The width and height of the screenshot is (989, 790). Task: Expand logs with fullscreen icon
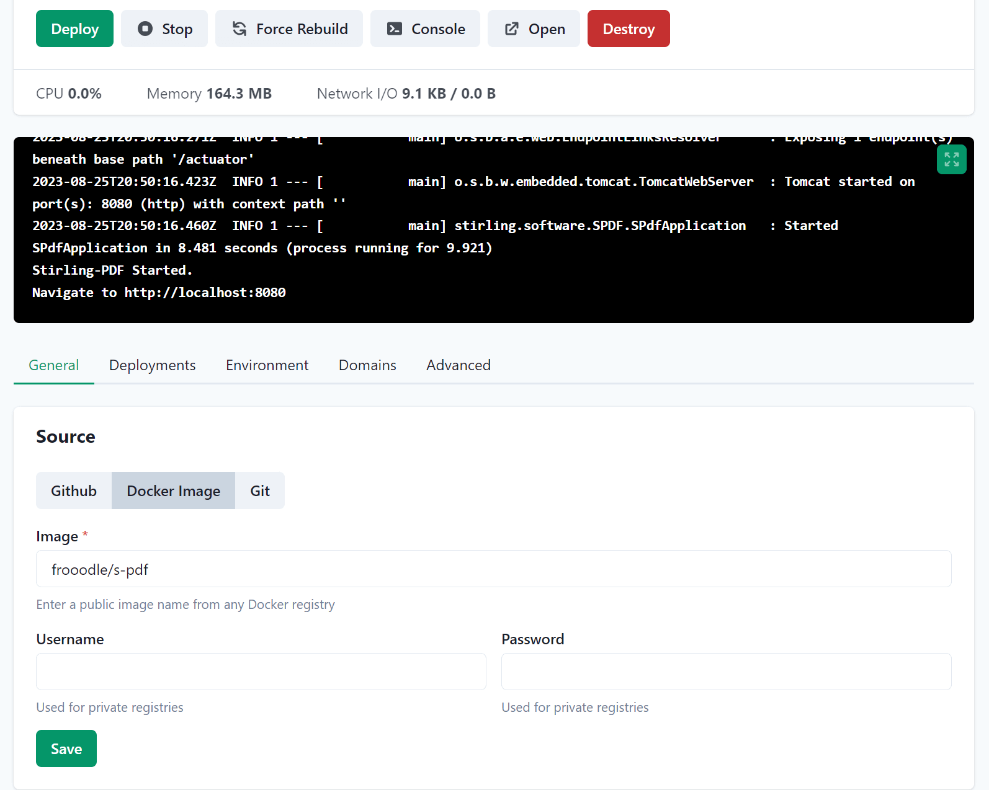coord(952,159)
